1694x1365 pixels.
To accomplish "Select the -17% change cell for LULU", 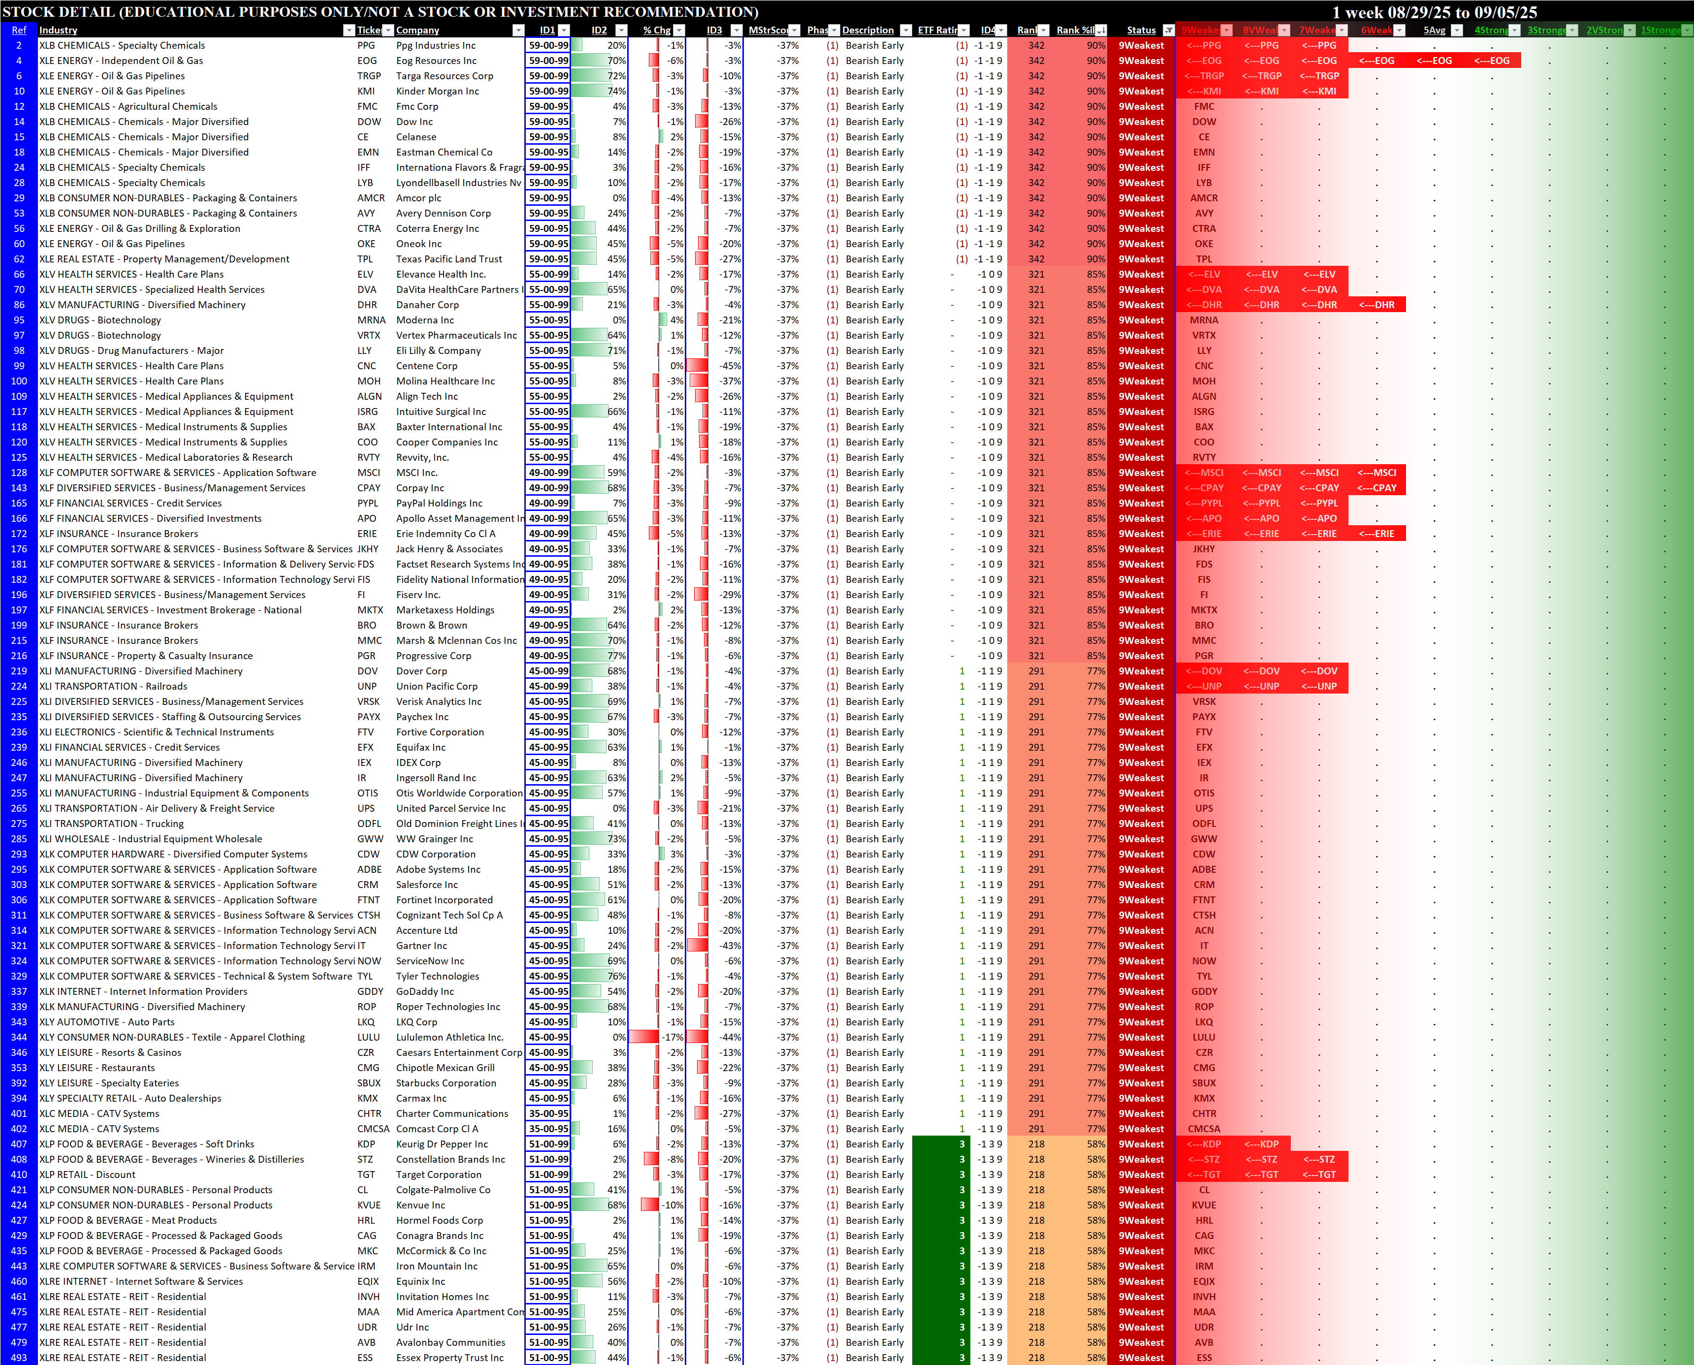I will point(670,1037).
